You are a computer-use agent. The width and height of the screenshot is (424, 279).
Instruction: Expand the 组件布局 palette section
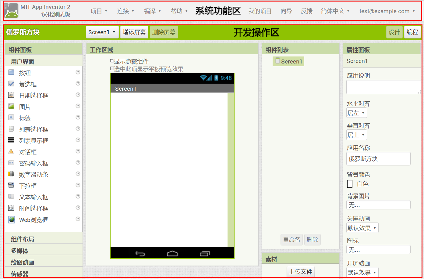[23, 239]
